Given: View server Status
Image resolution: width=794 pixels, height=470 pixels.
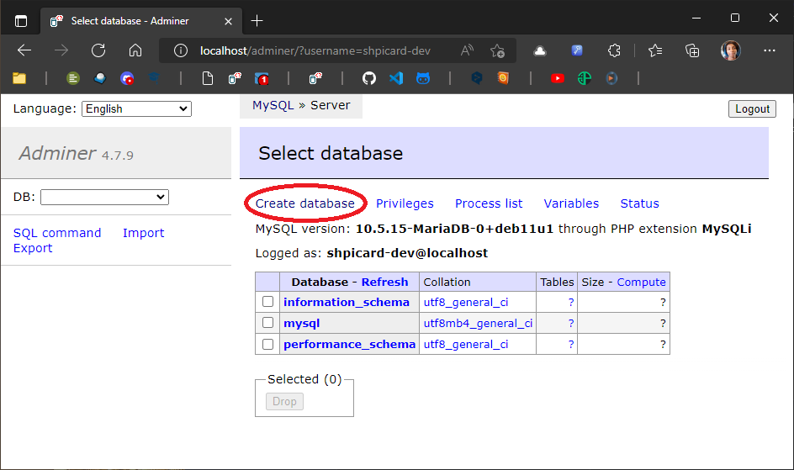Looking at the screenshot, I should pyautogui.click(x=639, y=203).
